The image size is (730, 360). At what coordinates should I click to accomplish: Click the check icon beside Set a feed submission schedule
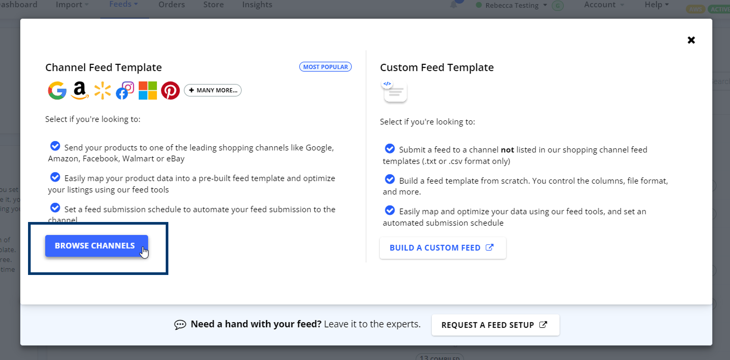(55, 208)
